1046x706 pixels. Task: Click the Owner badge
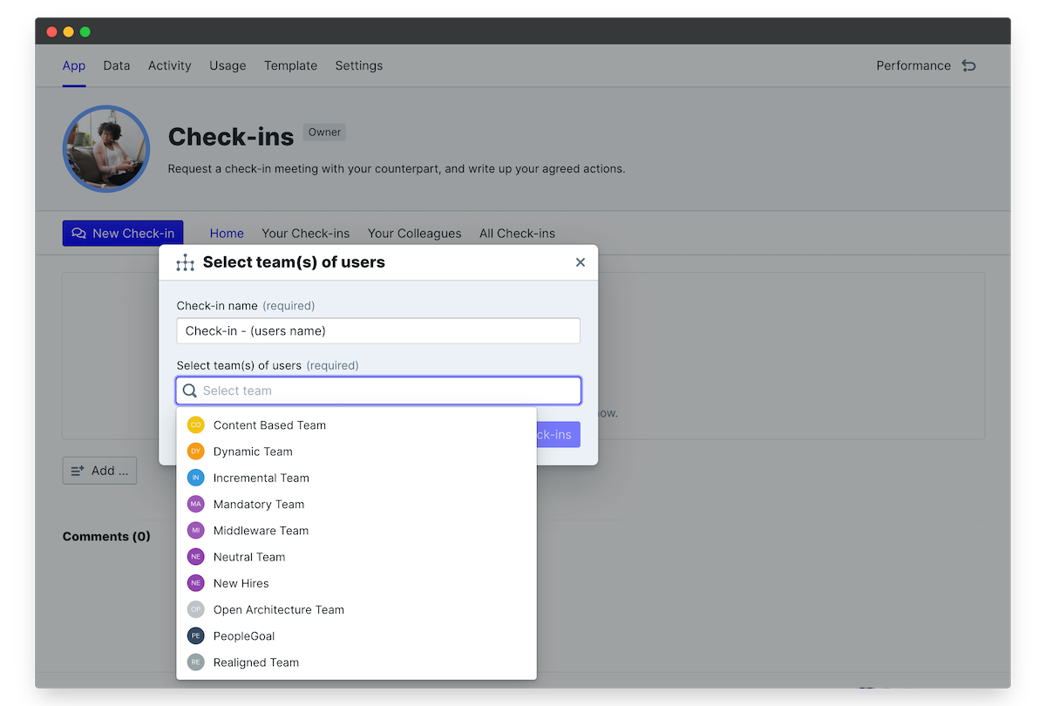(x=324, y=132)
